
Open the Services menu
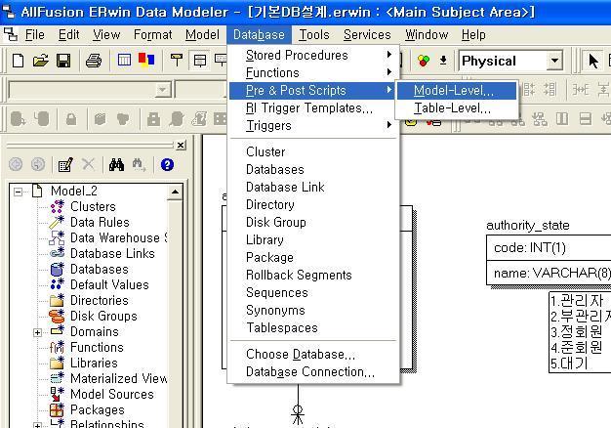[x=367, y=35]
